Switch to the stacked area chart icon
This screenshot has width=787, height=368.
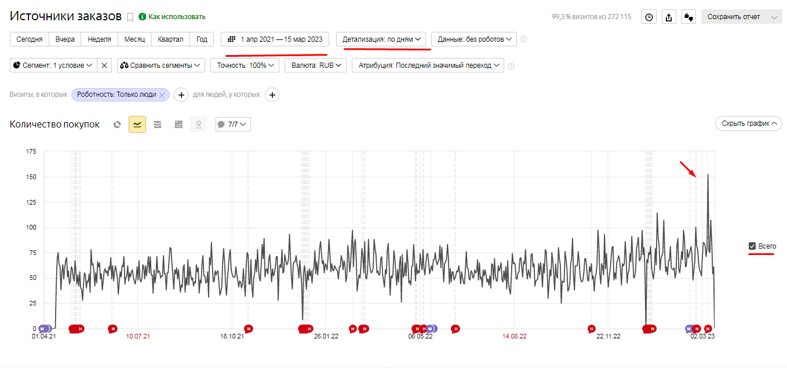point(158,124)
